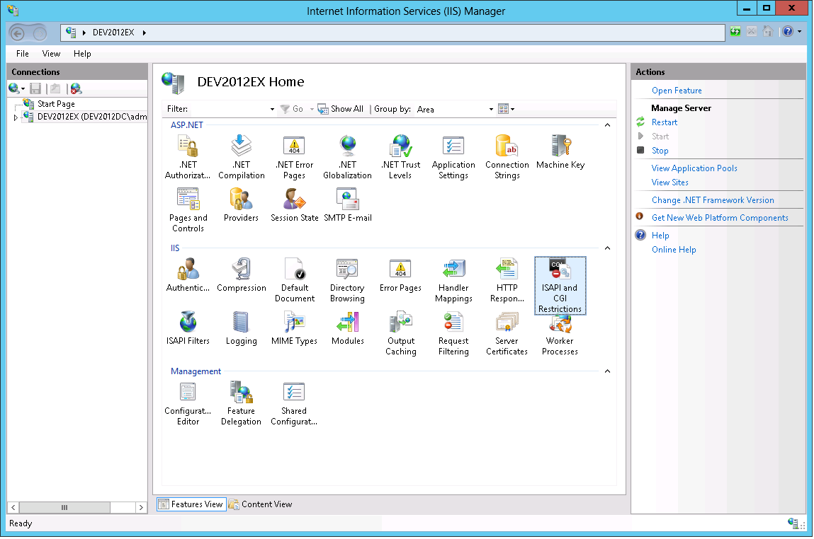The image size is (814, 539).
Task: Open the Filter combo box dropdown
Action: [272, 110]
